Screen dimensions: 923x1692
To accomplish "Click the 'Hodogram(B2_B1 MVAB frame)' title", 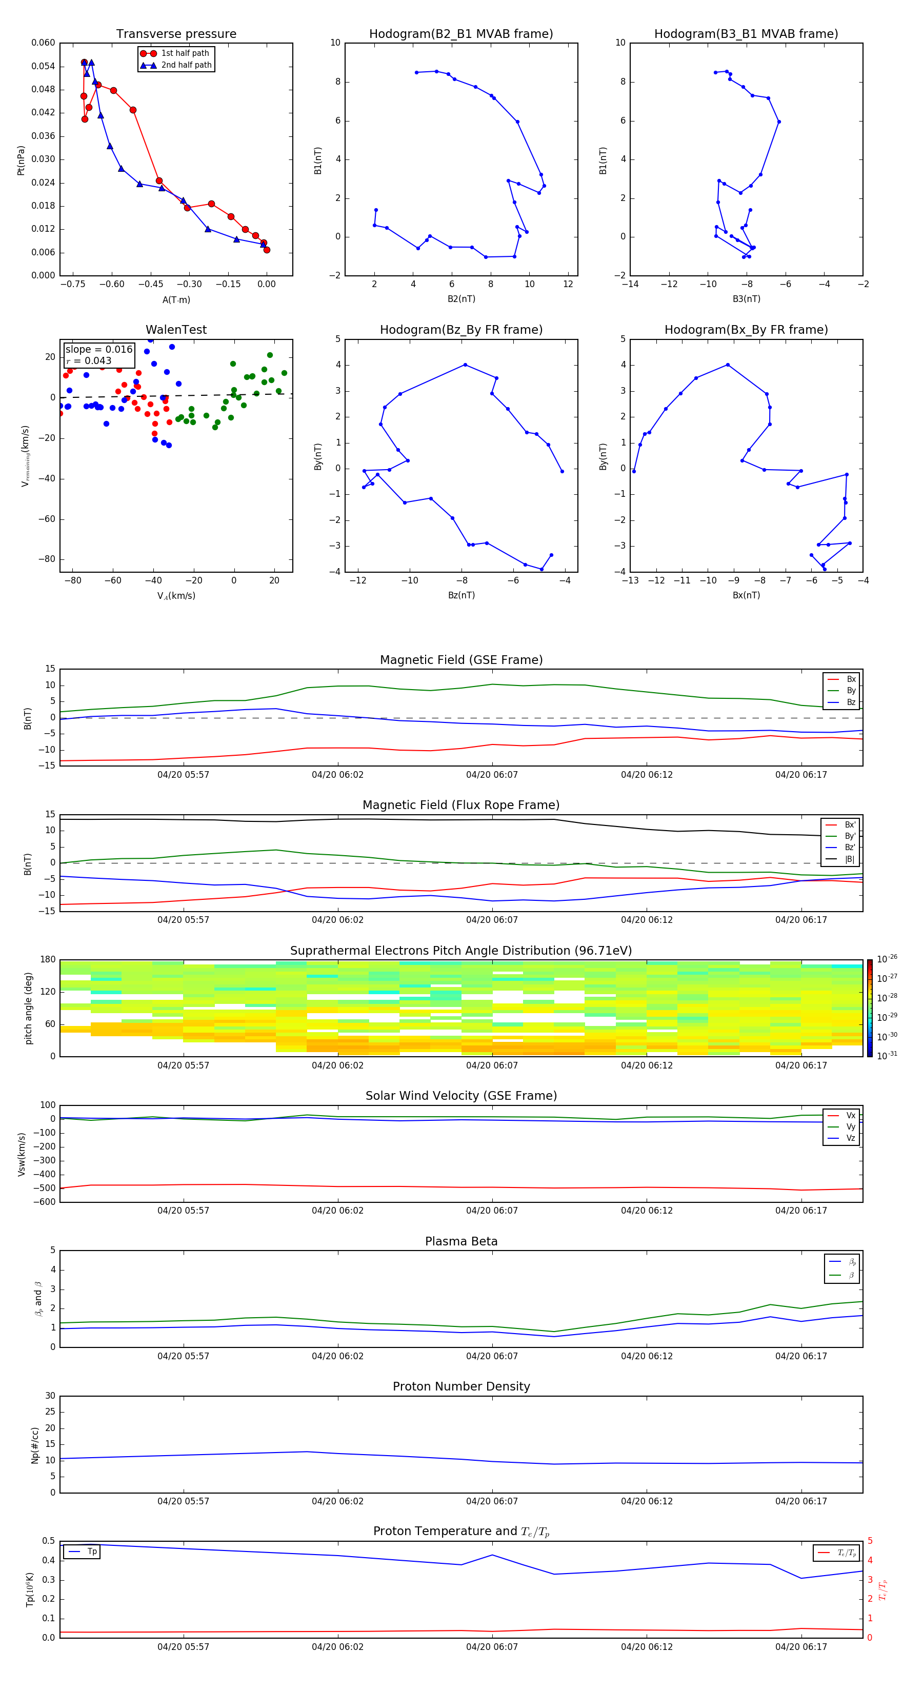I will tap(461, 34).
